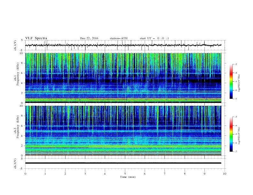Click time axis tick label "5"

125,174
